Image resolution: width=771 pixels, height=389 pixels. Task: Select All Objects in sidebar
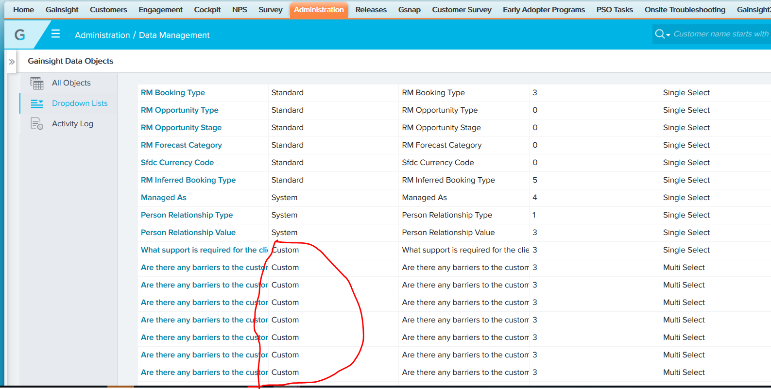click(x=71, y=83)
